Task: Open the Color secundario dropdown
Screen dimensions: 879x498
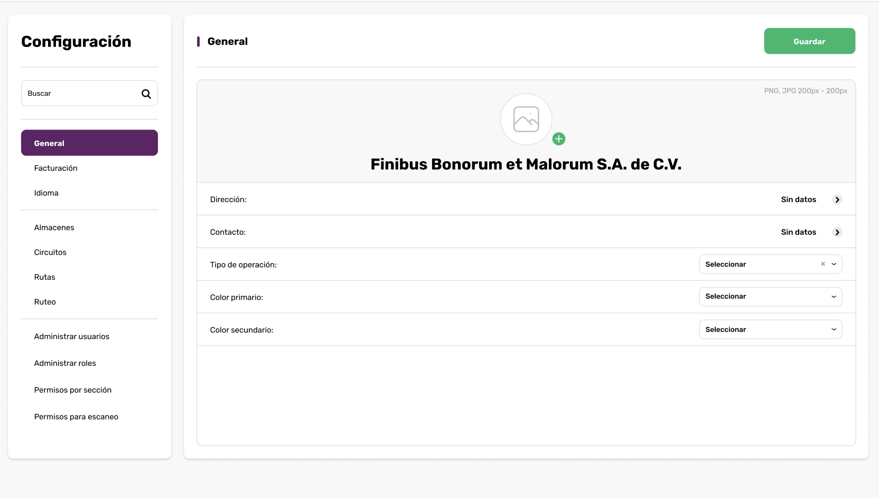Action: 770,329
